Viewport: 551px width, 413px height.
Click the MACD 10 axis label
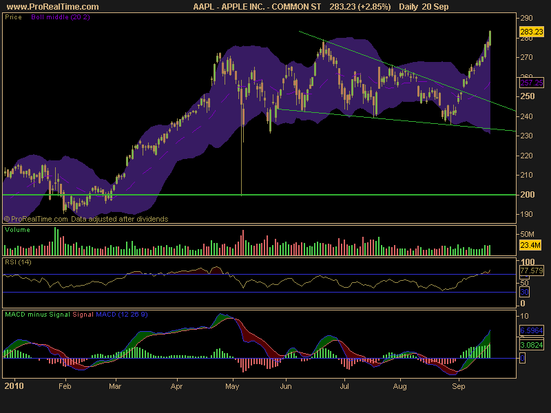pos(524,316)
